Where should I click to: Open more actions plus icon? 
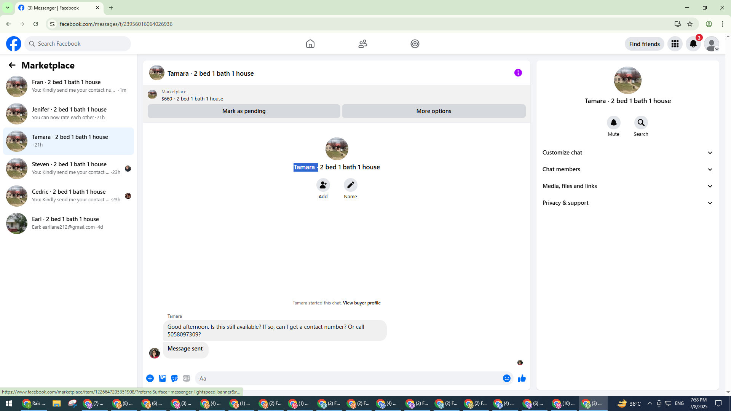click(x=150, y=378)
